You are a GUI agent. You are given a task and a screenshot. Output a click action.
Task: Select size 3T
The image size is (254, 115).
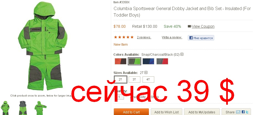(134, 79)
